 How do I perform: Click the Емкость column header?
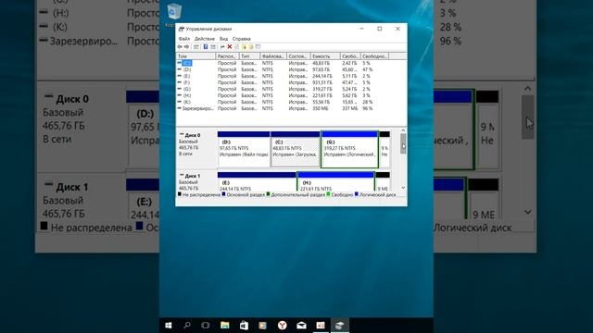(325, 56)
